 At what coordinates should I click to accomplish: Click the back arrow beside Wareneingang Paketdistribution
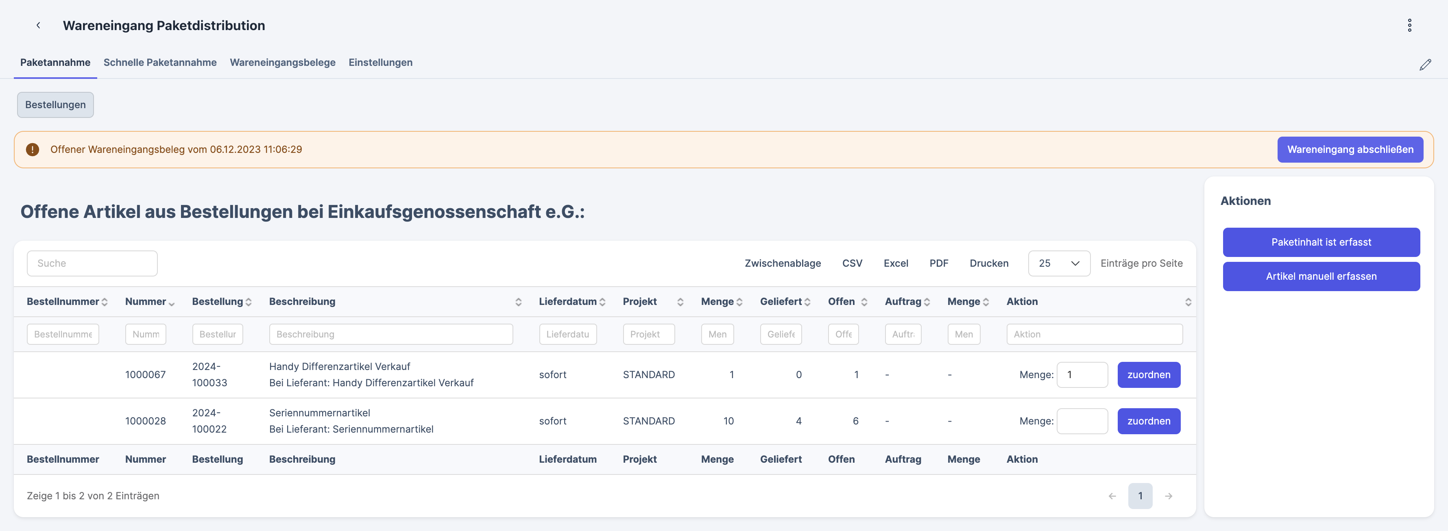click(38, 25)
